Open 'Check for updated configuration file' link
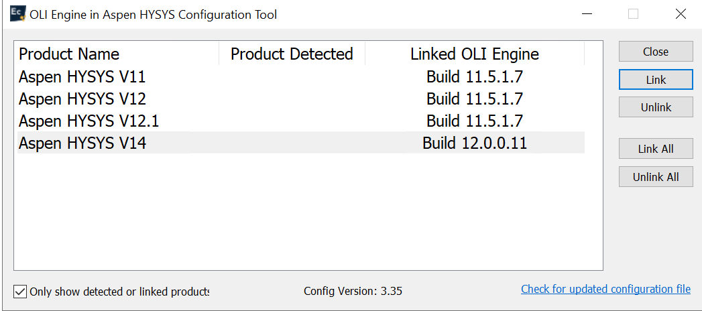Viewport: 702px width, 311px height. [x=605, y=290]
